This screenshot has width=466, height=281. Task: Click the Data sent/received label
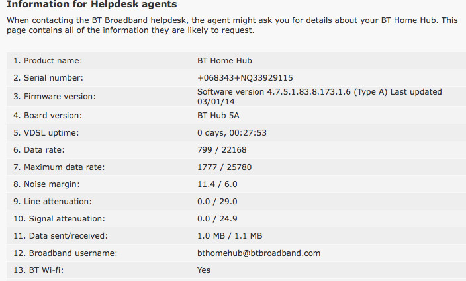pyautogui.click(x=56, y=236)
